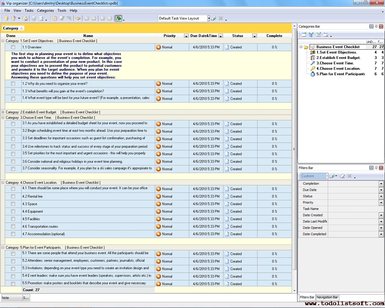Pin the Filters Bar panel
This screenshot has width=385, height=308.
point(376,168)
